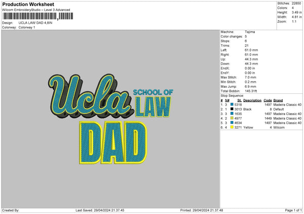This screenshot has width=304, height=214.
Task: Select code '1449' in the stop sequence
Action: tap(268, 119)
